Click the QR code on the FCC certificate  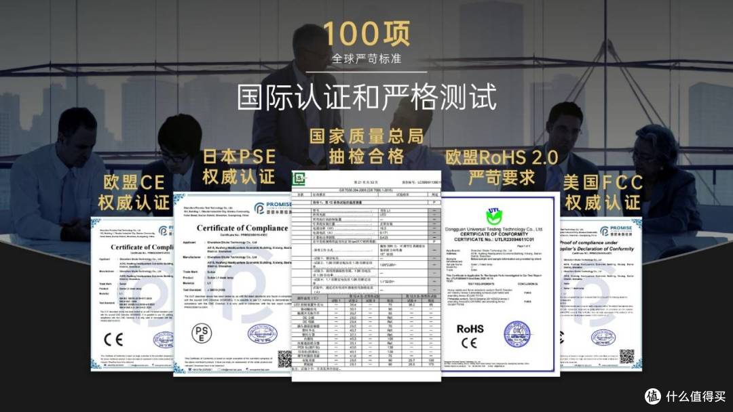click(627, 356)
